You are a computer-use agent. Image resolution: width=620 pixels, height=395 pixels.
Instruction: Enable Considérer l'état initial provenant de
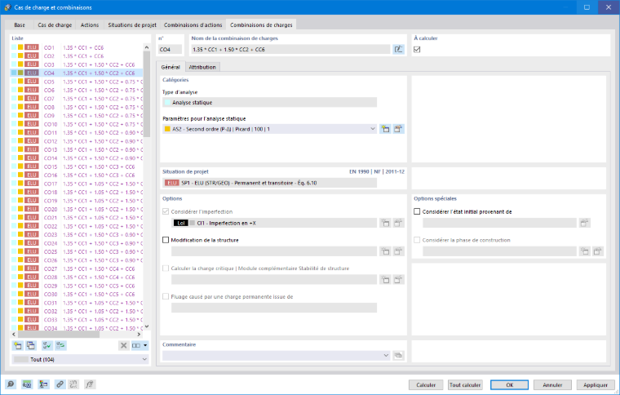click(x=417, y=211)
